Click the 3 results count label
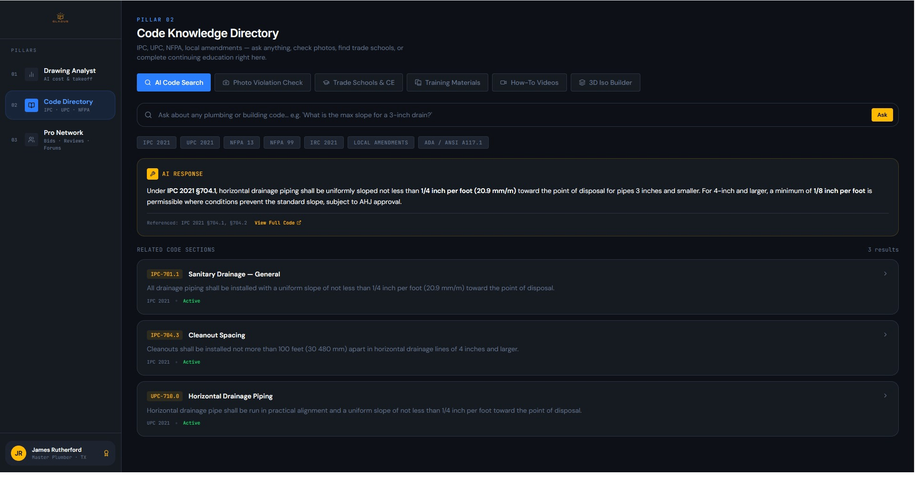The width and height of the screenshot is (915, 488). tap(883, 250)
